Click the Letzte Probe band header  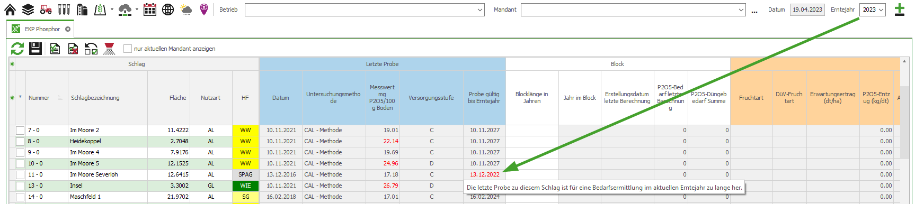382,64
